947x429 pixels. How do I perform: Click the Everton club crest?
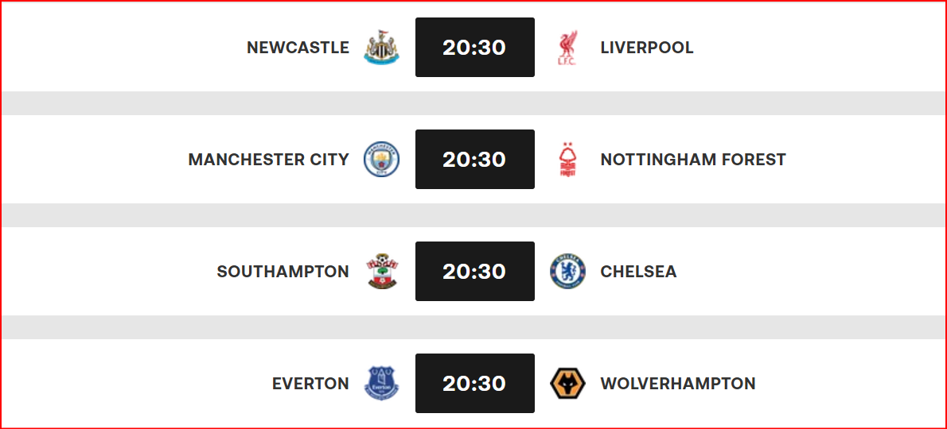tap(382, 383)
